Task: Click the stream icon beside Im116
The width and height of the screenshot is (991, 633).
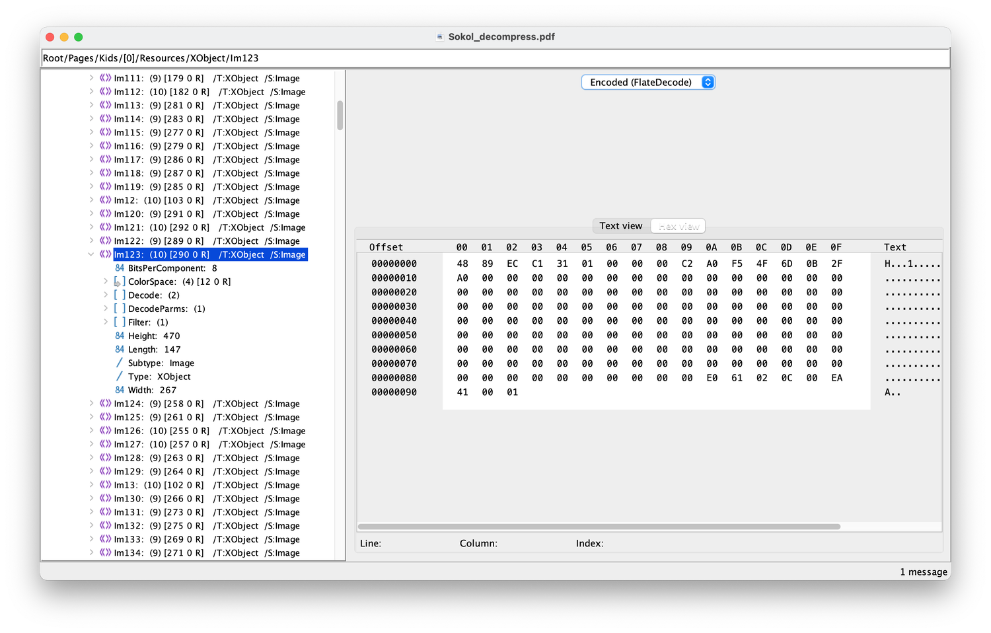Action: 105,146
